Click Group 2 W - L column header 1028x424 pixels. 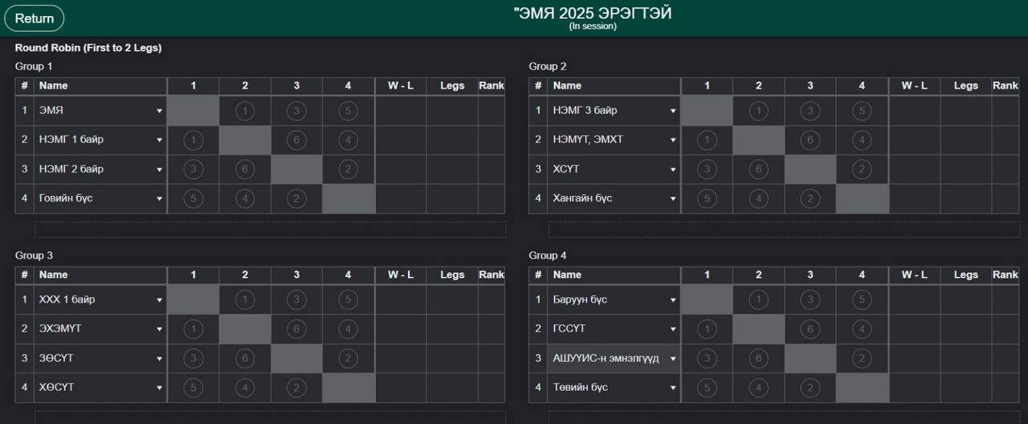pyautogui.click(x=914, y=86)
